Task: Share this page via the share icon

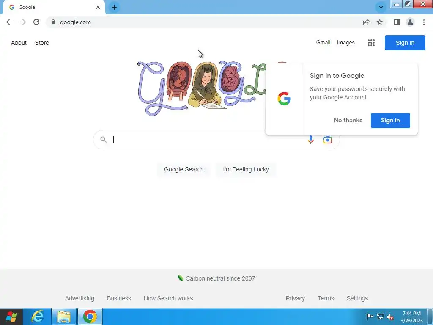Action: [x=366, y=22]
